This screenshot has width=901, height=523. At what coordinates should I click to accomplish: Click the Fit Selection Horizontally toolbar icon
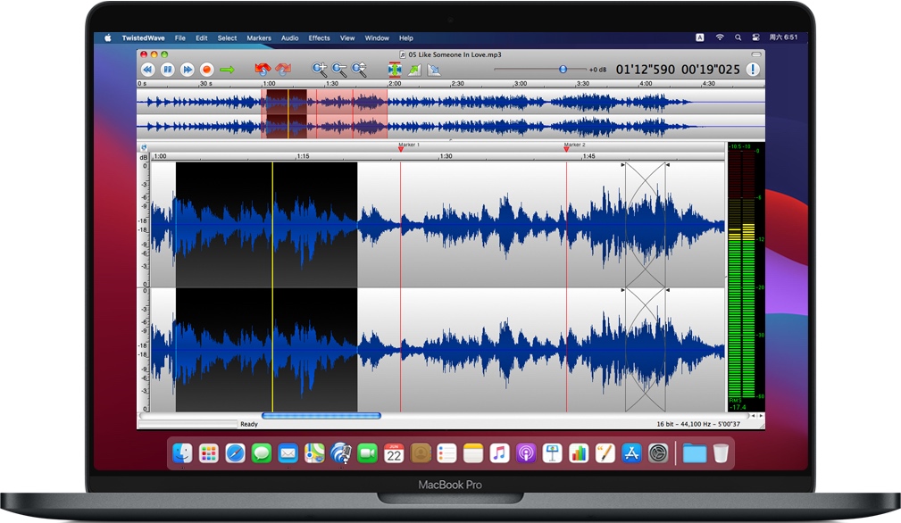click(396, 69)
